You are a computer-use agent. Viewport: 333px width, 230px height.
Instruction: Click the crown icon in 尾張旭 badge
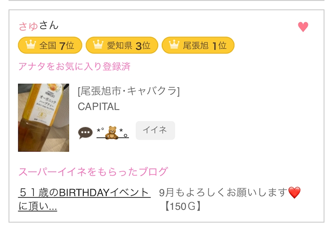tap(174, 45)
